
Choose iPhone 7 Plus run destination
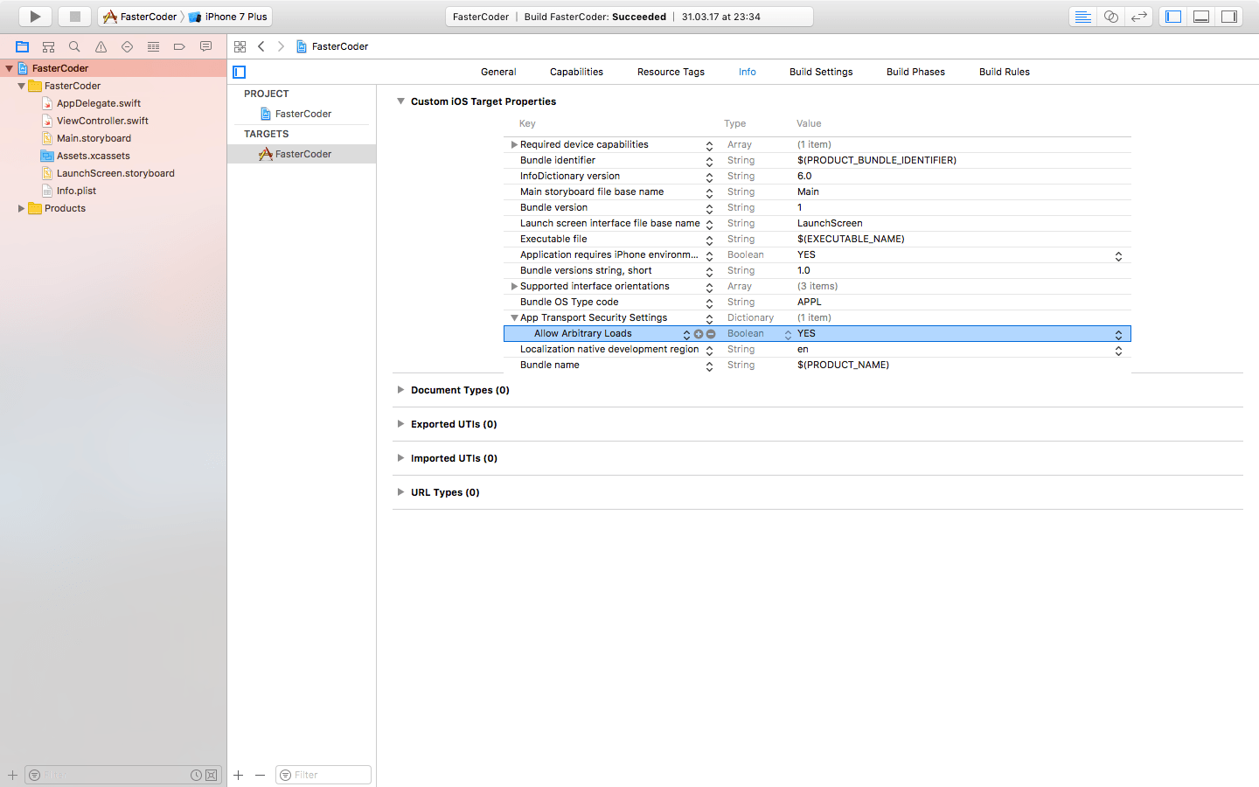[x=228, y=17]
